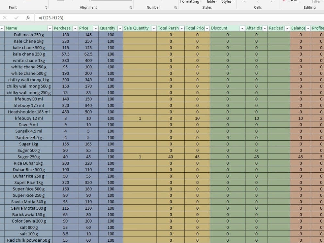
Task: Select After dis value 45 in Suger 250 g row
Action: (x=256, y=156)
